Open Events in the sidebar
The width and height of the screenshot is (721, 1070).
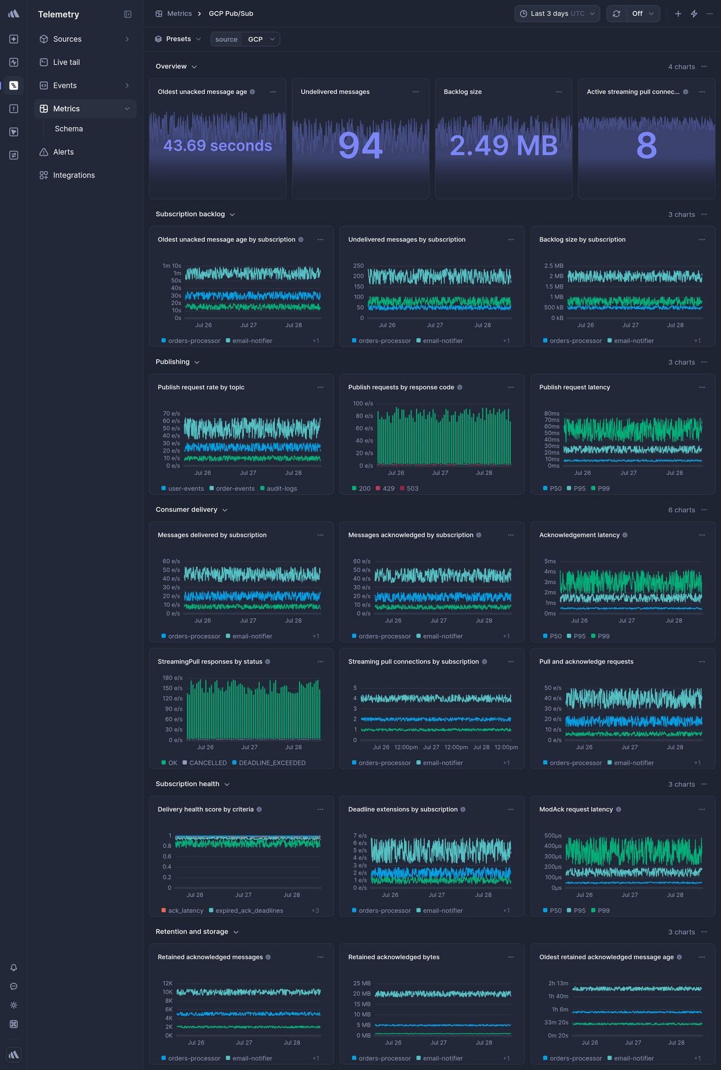tap(85, 85)
